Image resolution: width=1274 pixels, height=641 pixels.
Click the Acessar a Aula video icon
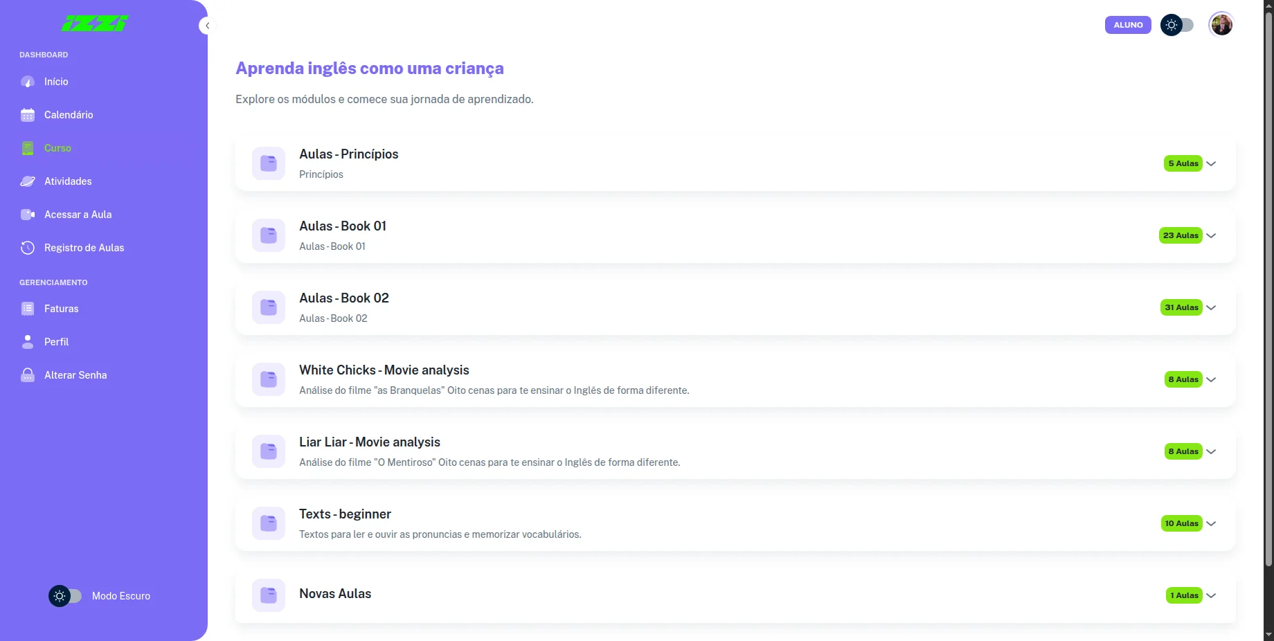tap(28, 215)
